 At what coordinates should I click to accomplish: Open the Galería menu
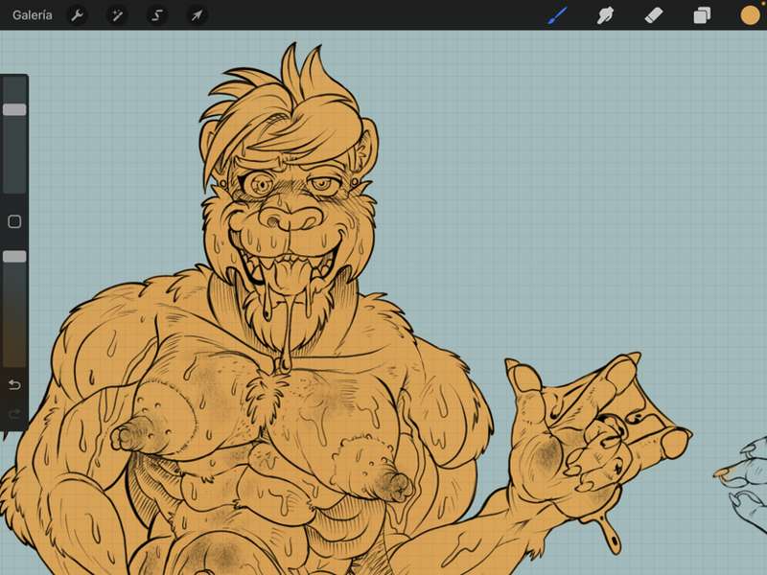33,15
